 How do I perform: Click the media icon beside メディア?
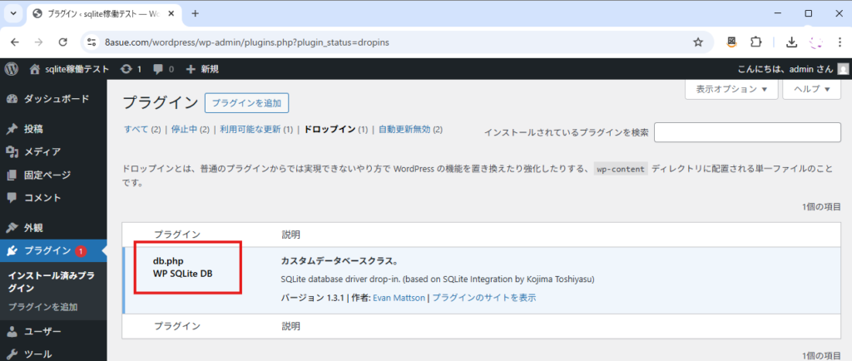click(x=12, y=152)
